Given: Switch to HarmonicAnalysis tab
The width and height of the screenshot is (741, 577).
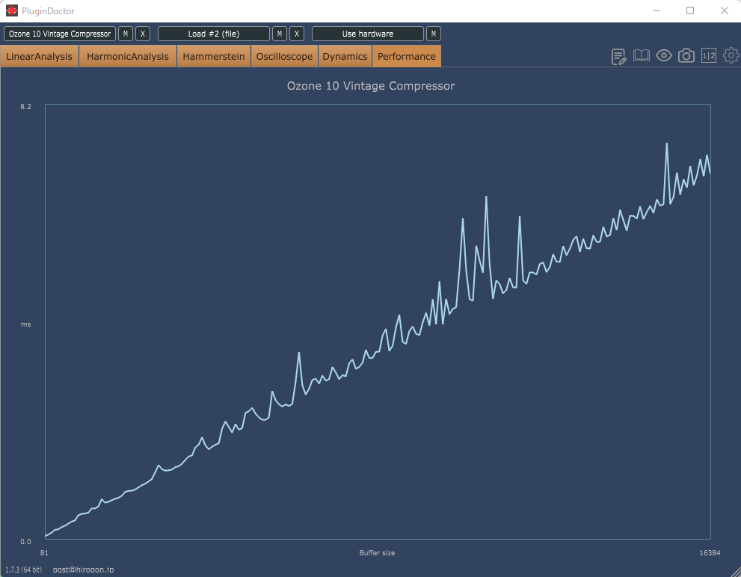Looking at the screenshot, I should point(128,56).
